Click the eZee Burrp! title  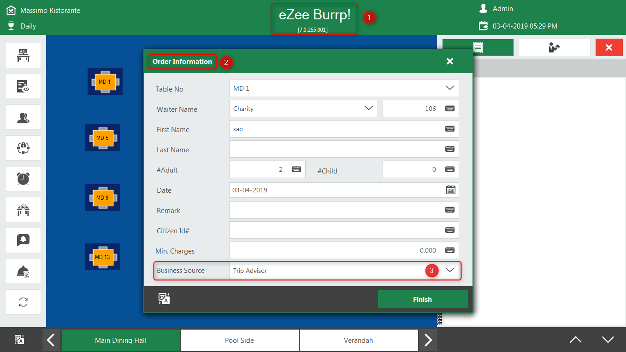coord(315,15)
